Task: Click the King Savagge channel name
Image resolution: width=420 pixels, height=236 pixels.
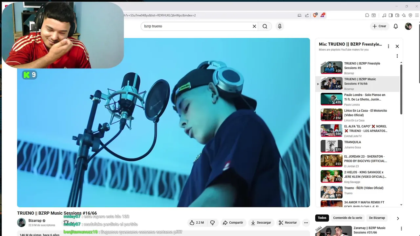Action: coord(352,182)
